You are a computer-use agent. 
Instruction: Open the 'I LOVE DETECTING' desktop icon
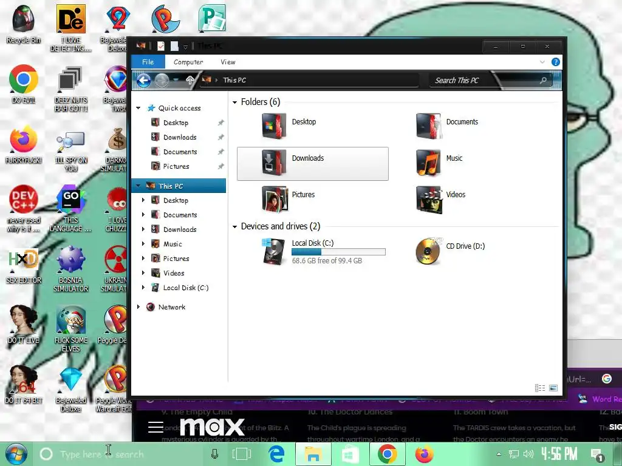pos(70,28)
